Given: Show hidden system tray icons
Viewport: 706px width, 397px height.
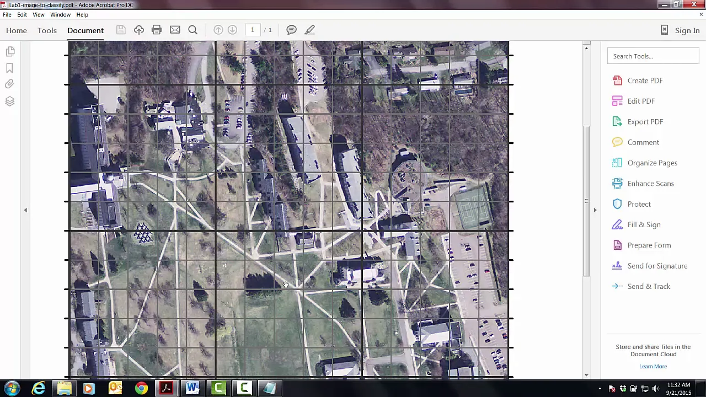Looking at the screenshot, I should 600,389.
